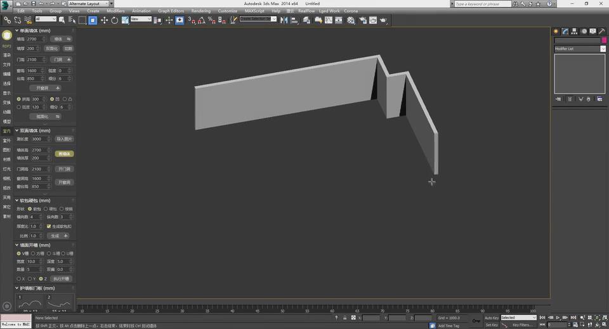Click the lock selection icon in status bar
609x329 pixels.
pyautogui.click(x=344, y=318)
